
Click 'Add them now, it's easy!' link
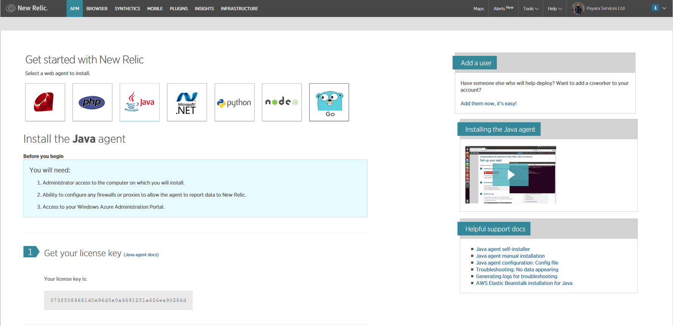pos(488,103)
